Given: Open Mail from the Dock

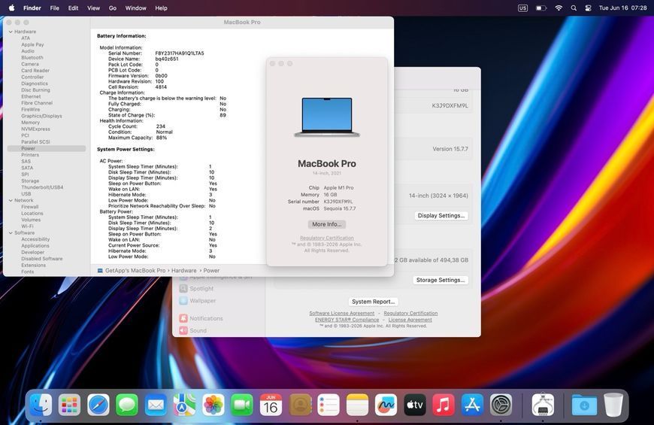Looking at the screenshot, I should click(x=156, y=405).
